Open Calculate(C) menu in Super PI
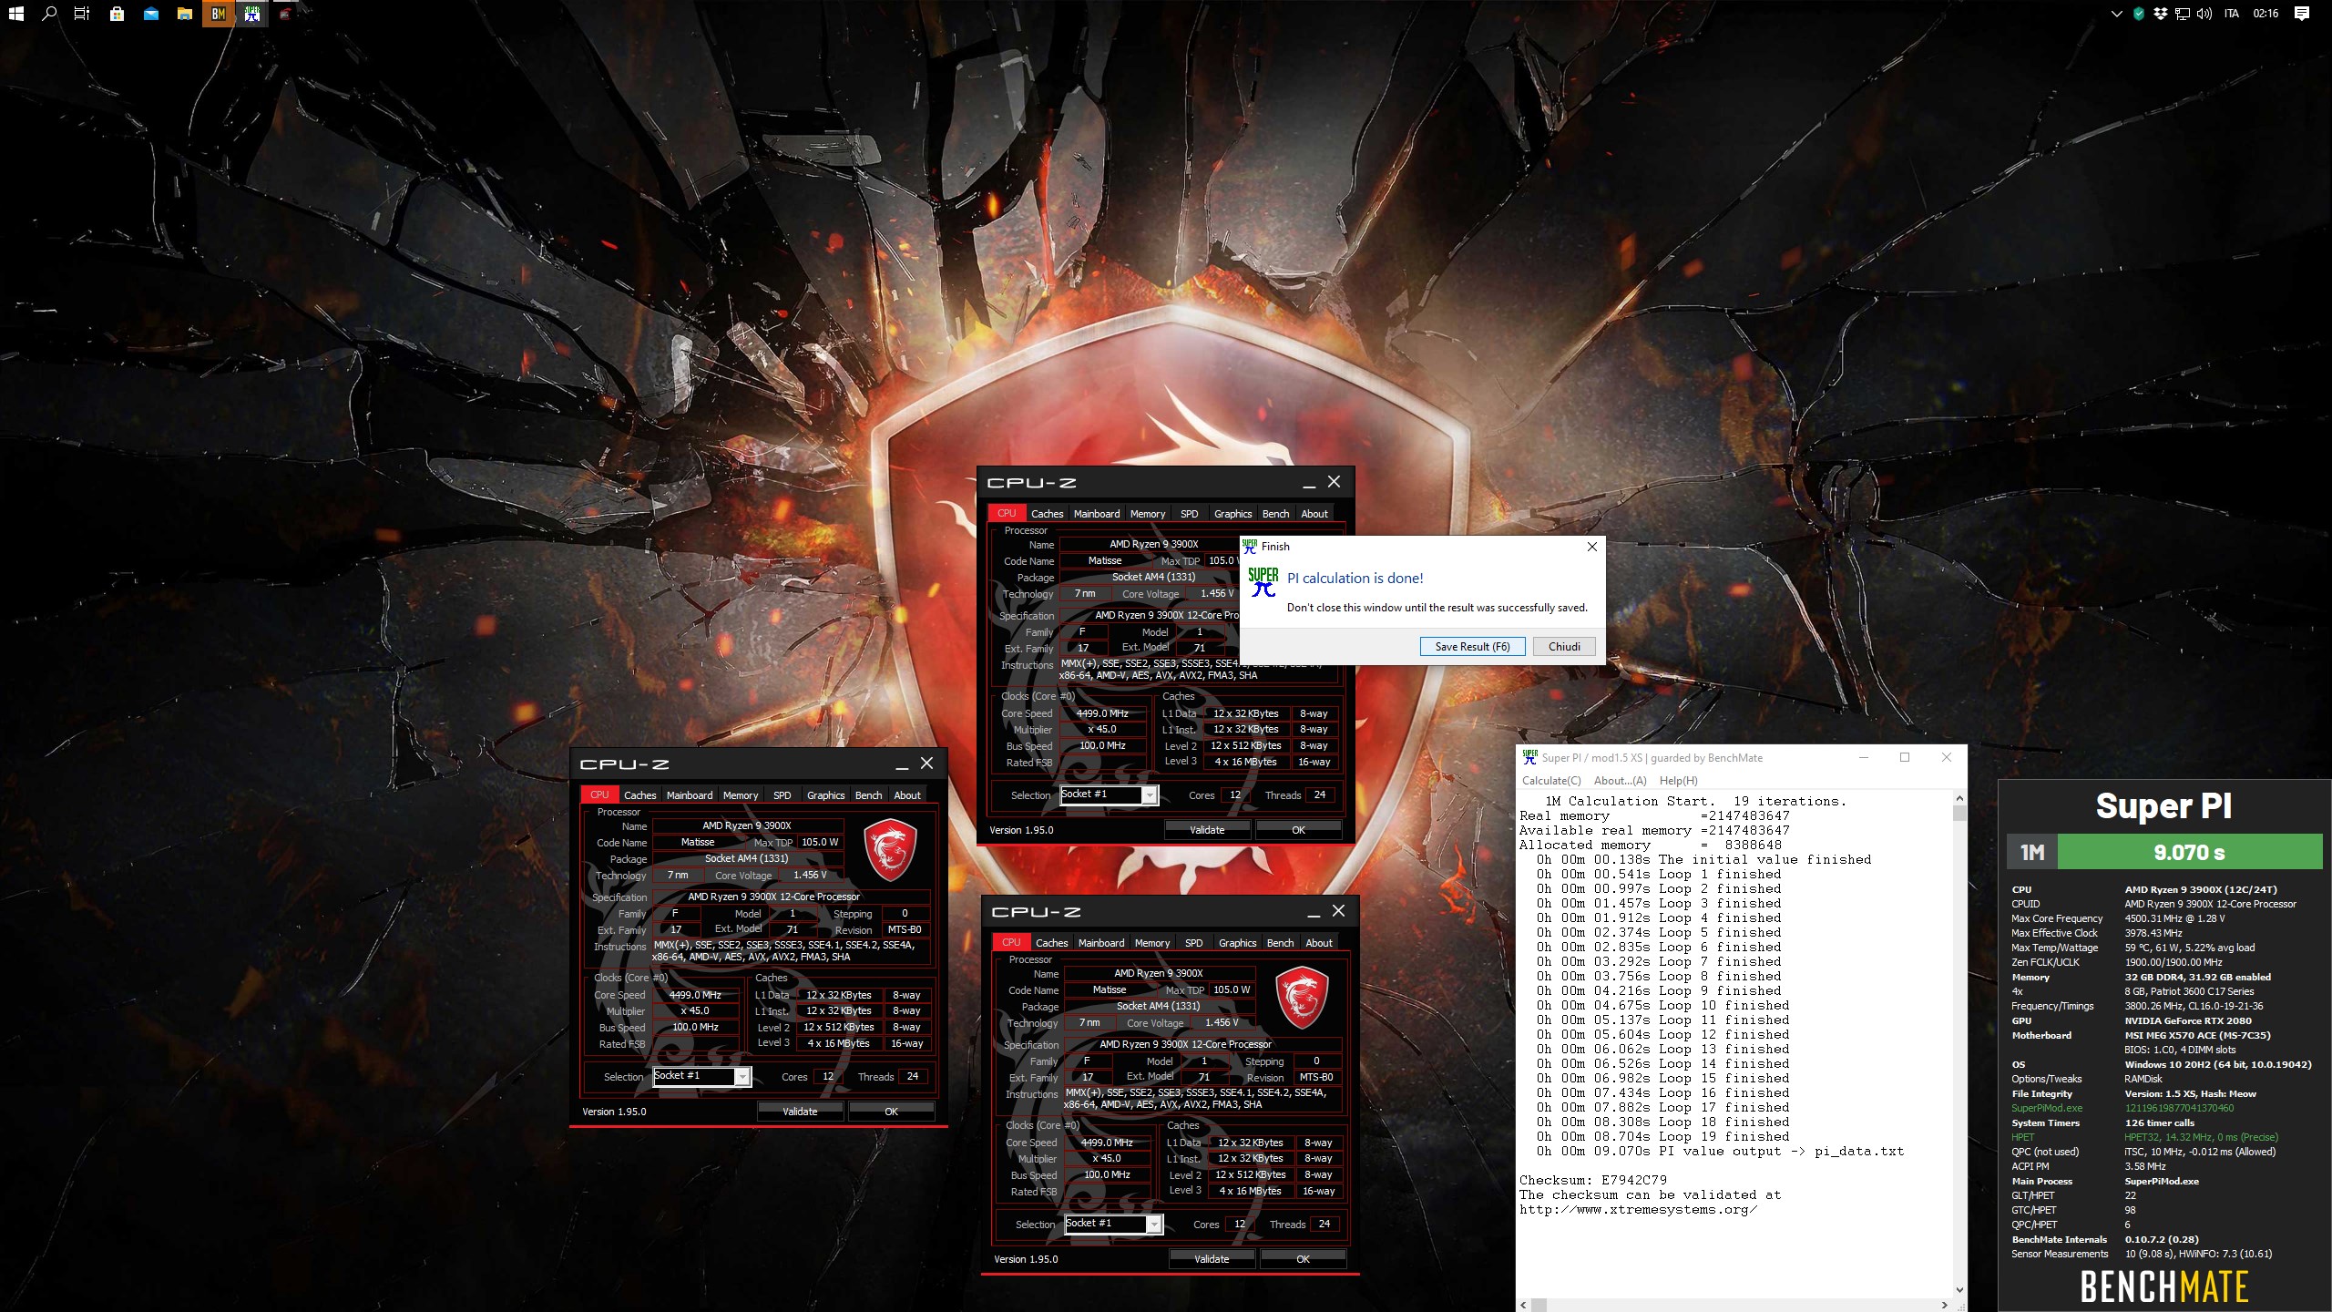2332x1312 pixels. pos(1551,781)
